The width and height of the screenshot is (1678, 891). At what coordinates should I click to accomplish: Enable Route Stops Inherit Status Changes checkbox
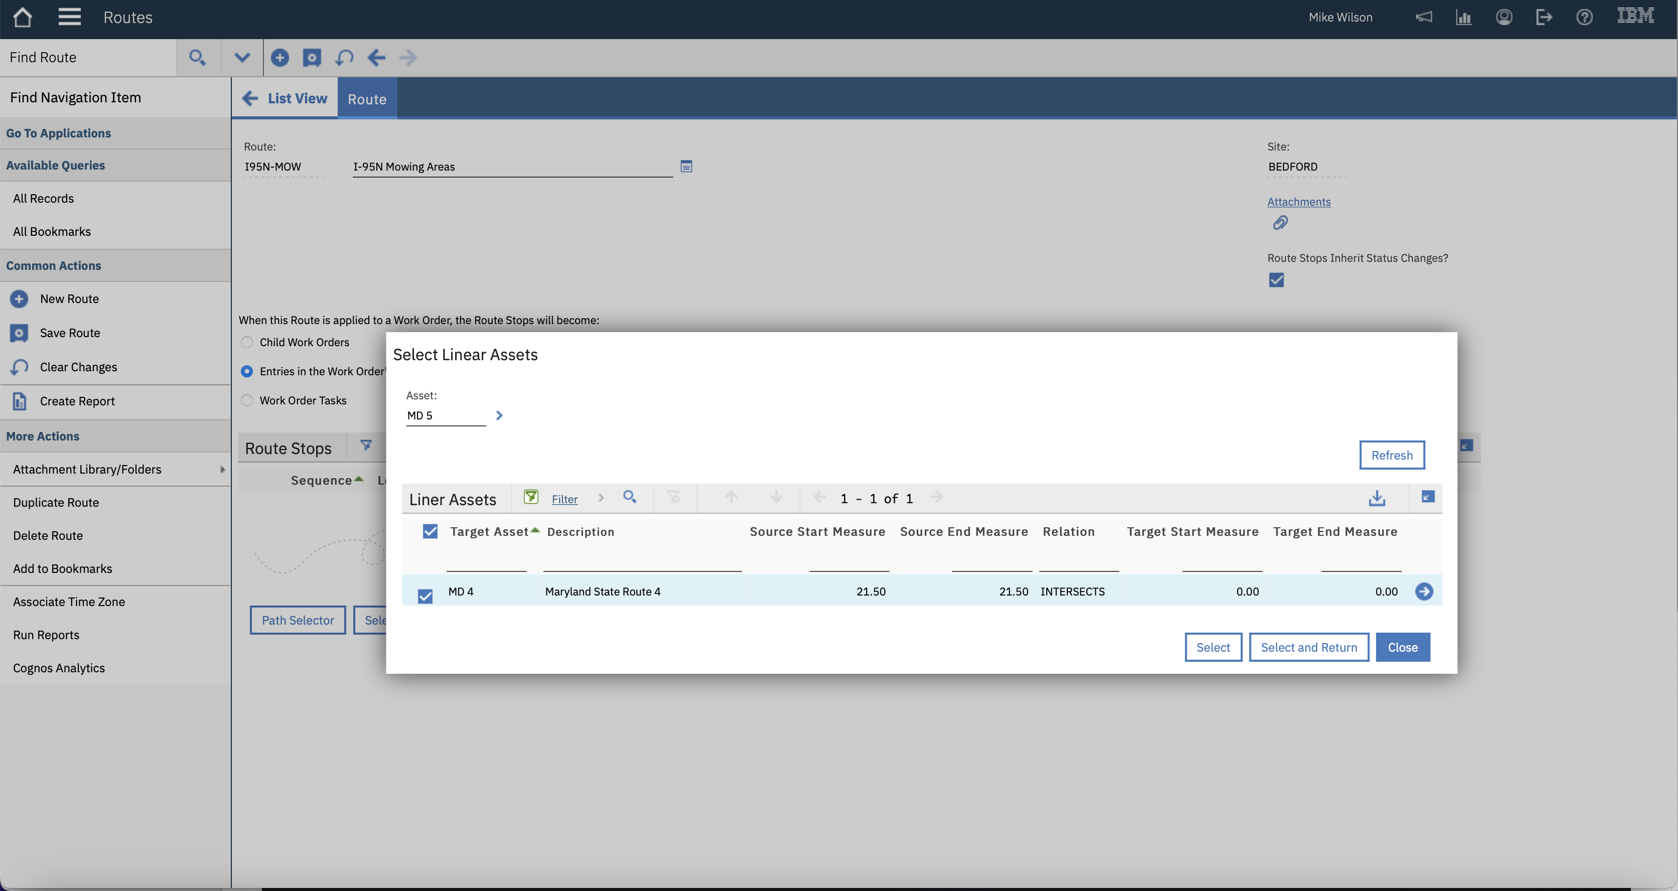pos(1276,279)
